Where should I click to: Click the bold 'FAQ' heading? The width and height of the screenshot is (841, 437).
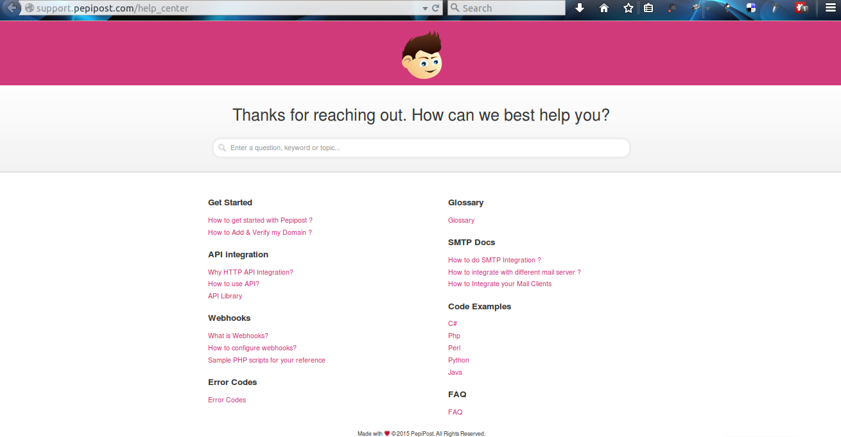click(457, 394)
